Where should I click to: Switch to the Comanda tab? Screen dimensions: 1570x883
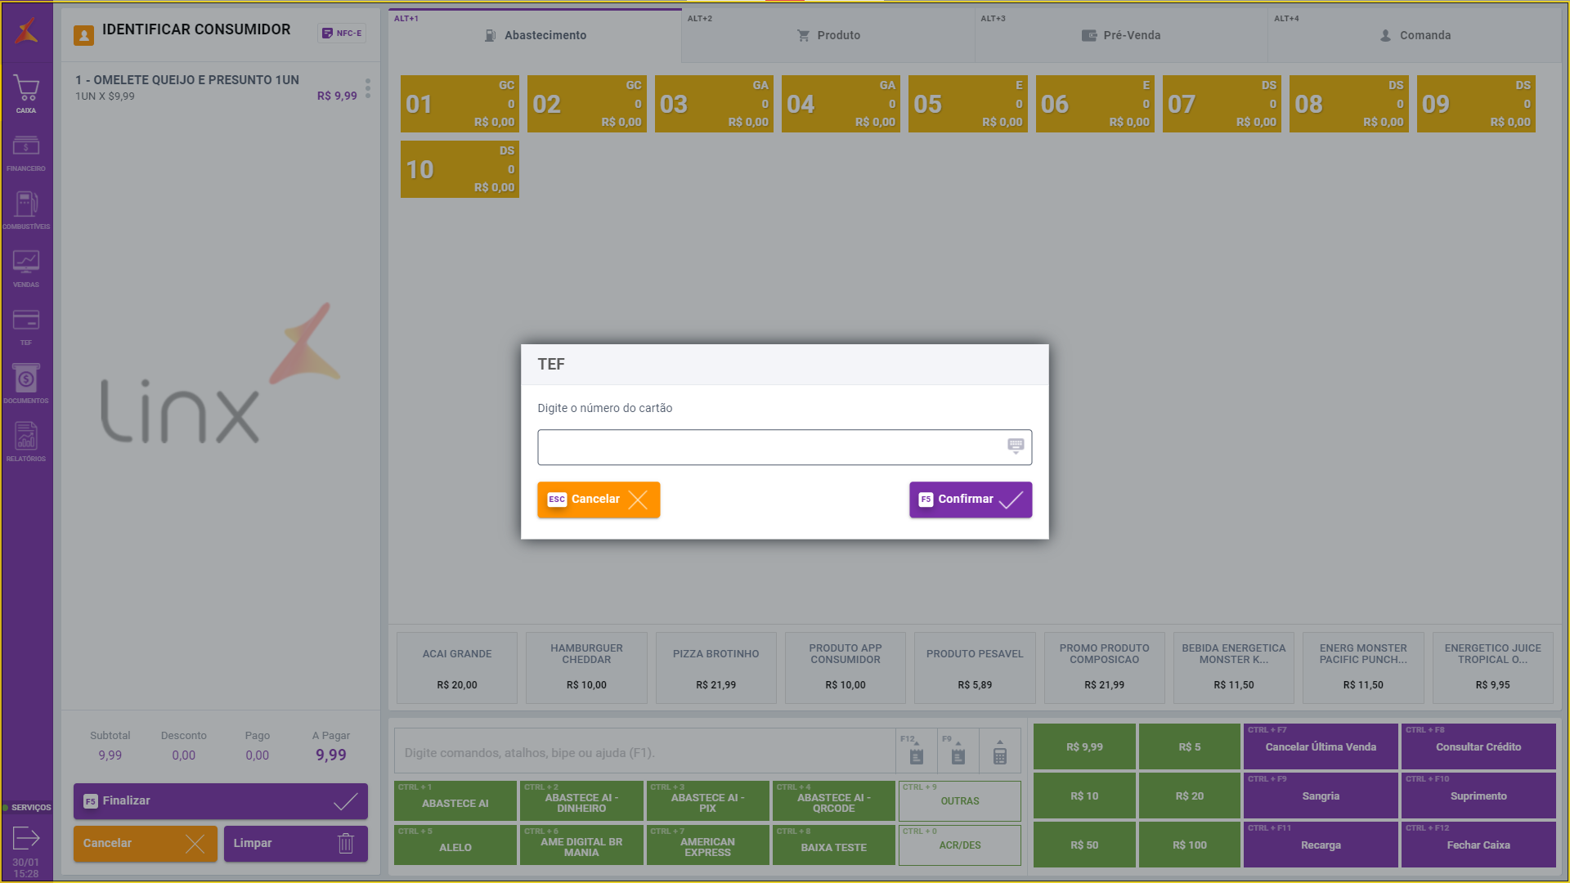(1415, 35)
